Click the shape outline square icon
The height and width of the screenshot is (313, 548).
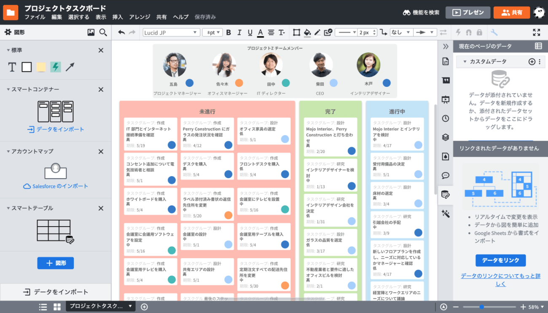296,32
